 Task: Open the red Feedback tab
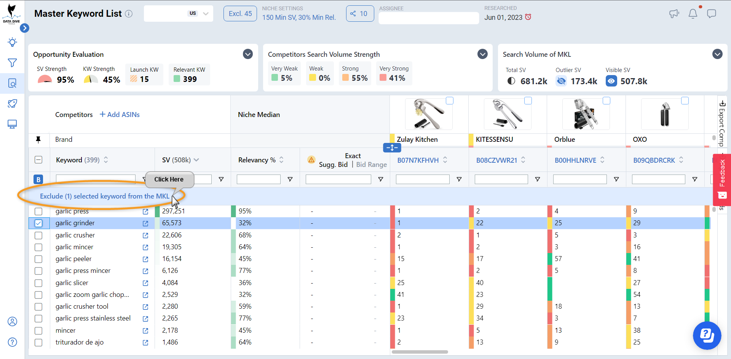tap(722, 179)
